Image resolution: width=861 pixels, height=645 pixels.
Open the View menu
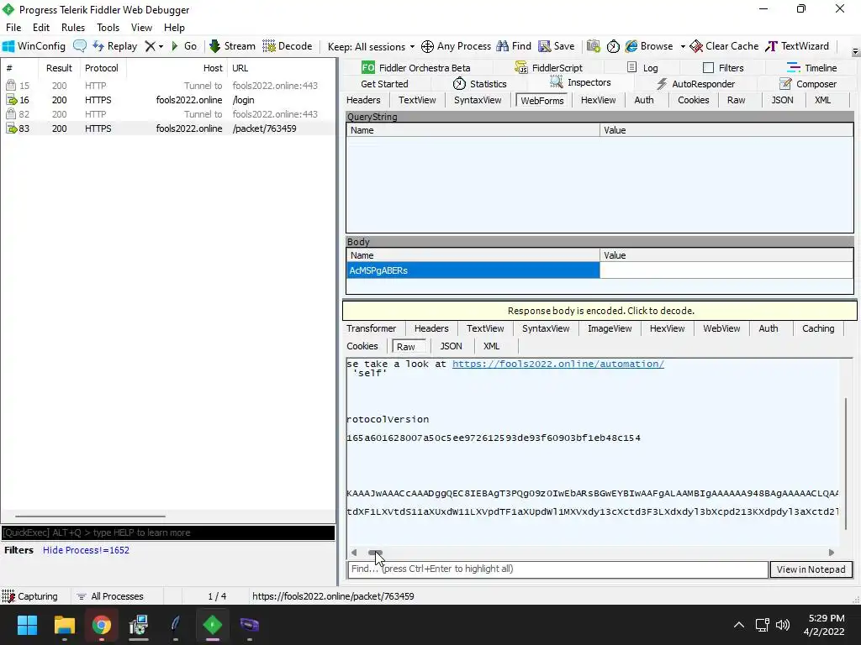141,28
